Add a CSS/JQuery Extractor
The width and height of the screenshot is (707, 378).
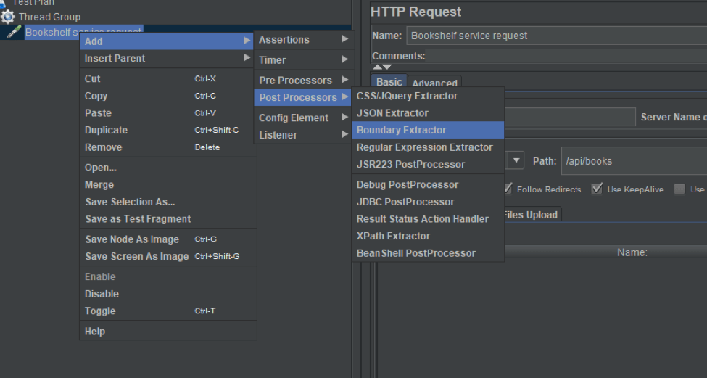click(x=428, y=96)
